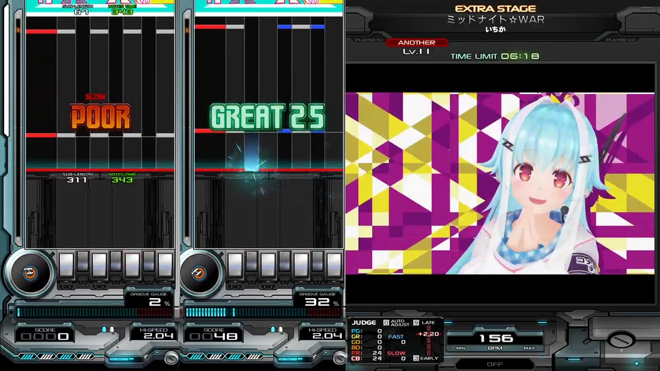This screenshot has height=371, width=660.
Task: Tap the right player's first white key
Action: click(x=235, y=265)
